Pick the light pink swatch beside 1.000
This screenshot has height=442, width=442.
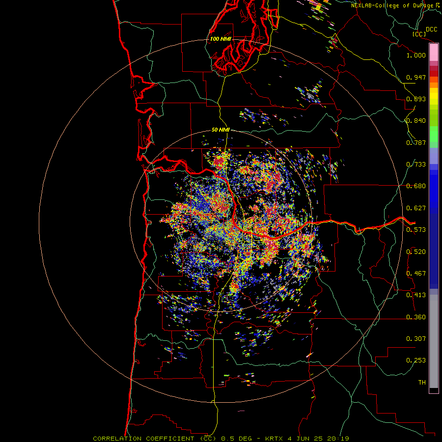(434, 53)
